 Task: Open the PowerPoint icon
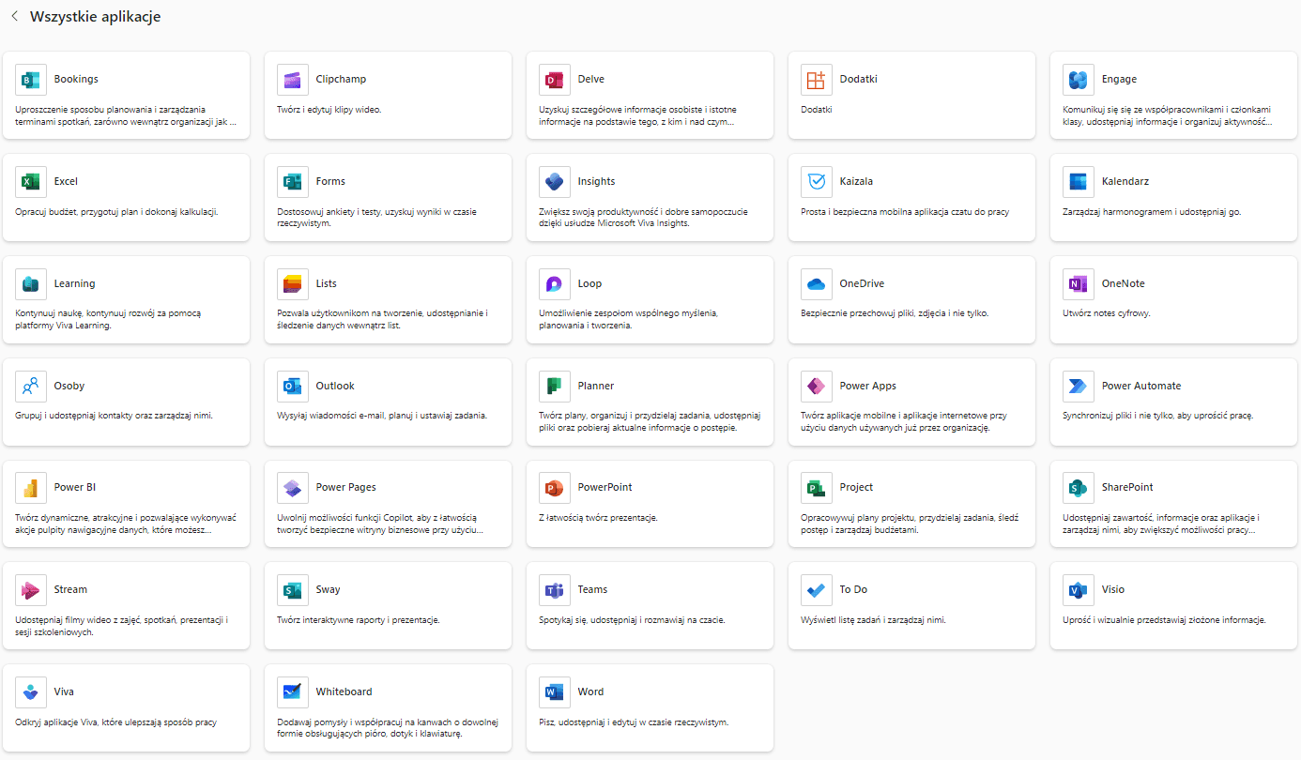click(x=555, y=488)
